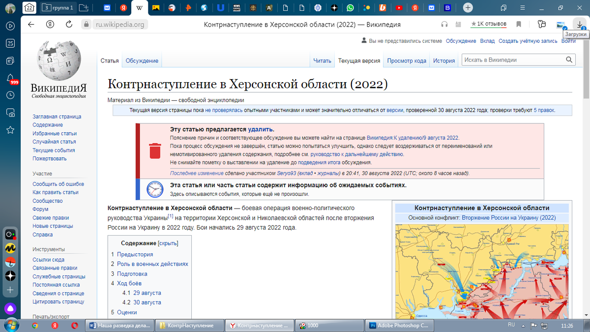Screen dimensions: 590x332
Task: Open the tab counter icon showing 22
Action: click(29, 8)
